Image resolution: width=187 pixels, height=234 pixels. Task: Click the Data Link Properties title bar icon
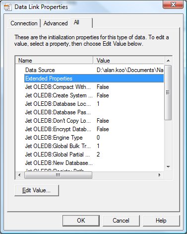(x=8, y=7)
